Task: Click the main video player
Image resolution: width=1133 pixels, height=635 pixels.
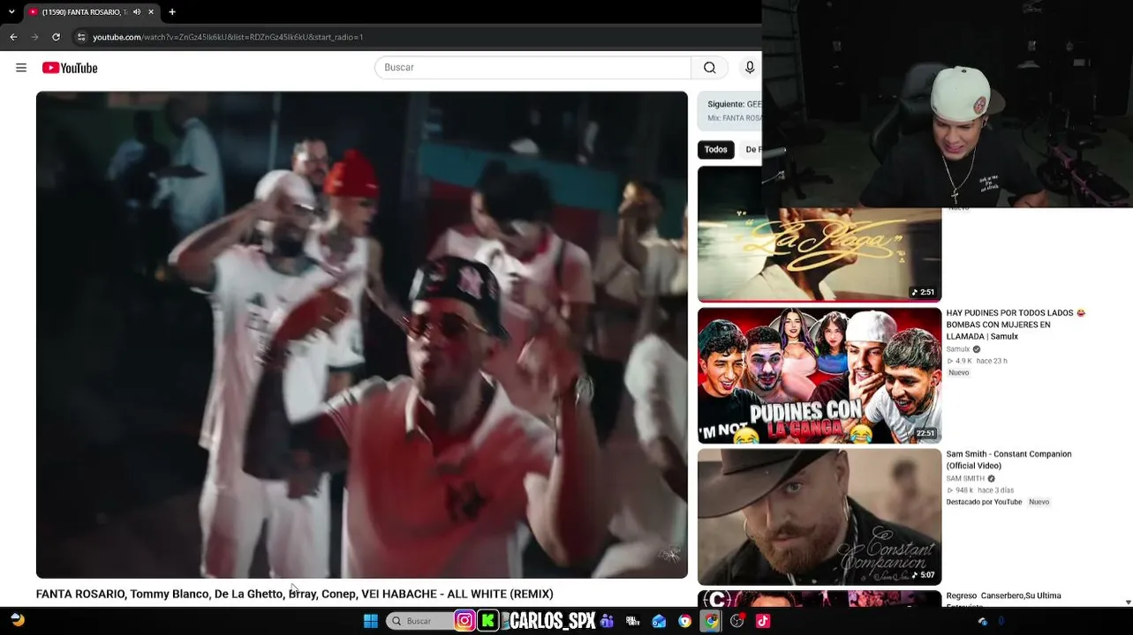Action: pyautogui.click(x=362, y=335)
